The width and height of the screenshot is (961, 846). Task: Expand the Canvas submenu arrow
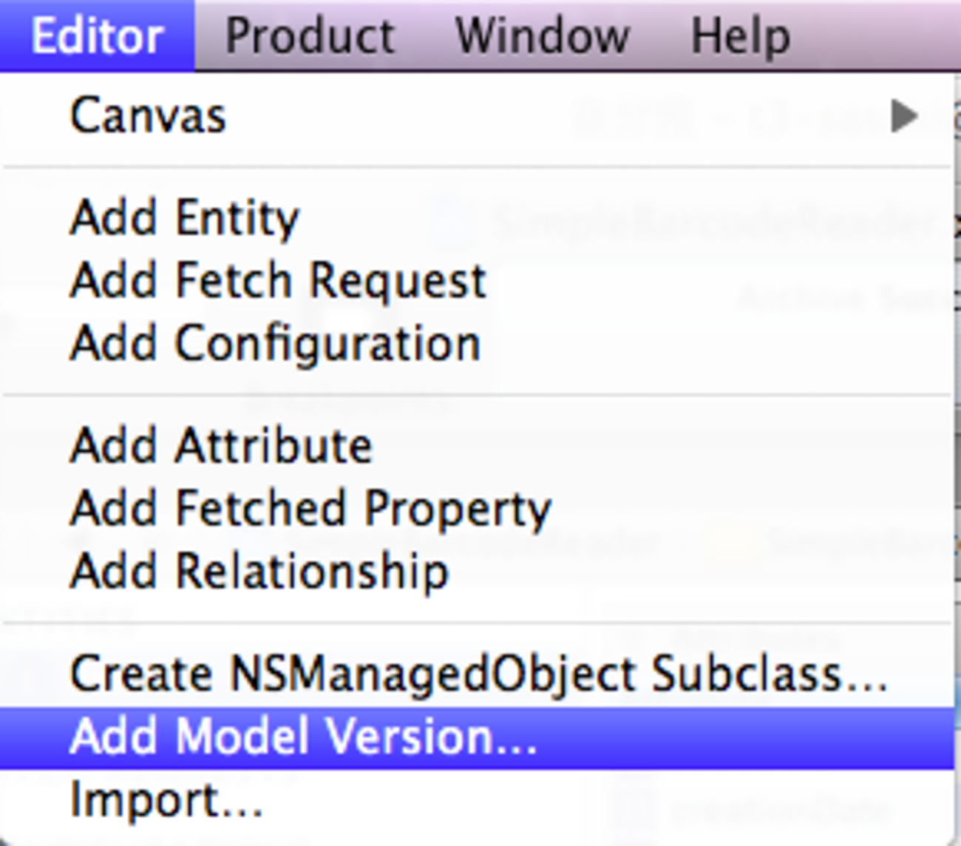point(904,116)
